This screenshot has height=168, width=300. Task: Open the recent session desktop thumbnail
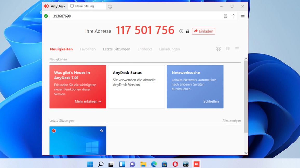[x=78, y=141]
